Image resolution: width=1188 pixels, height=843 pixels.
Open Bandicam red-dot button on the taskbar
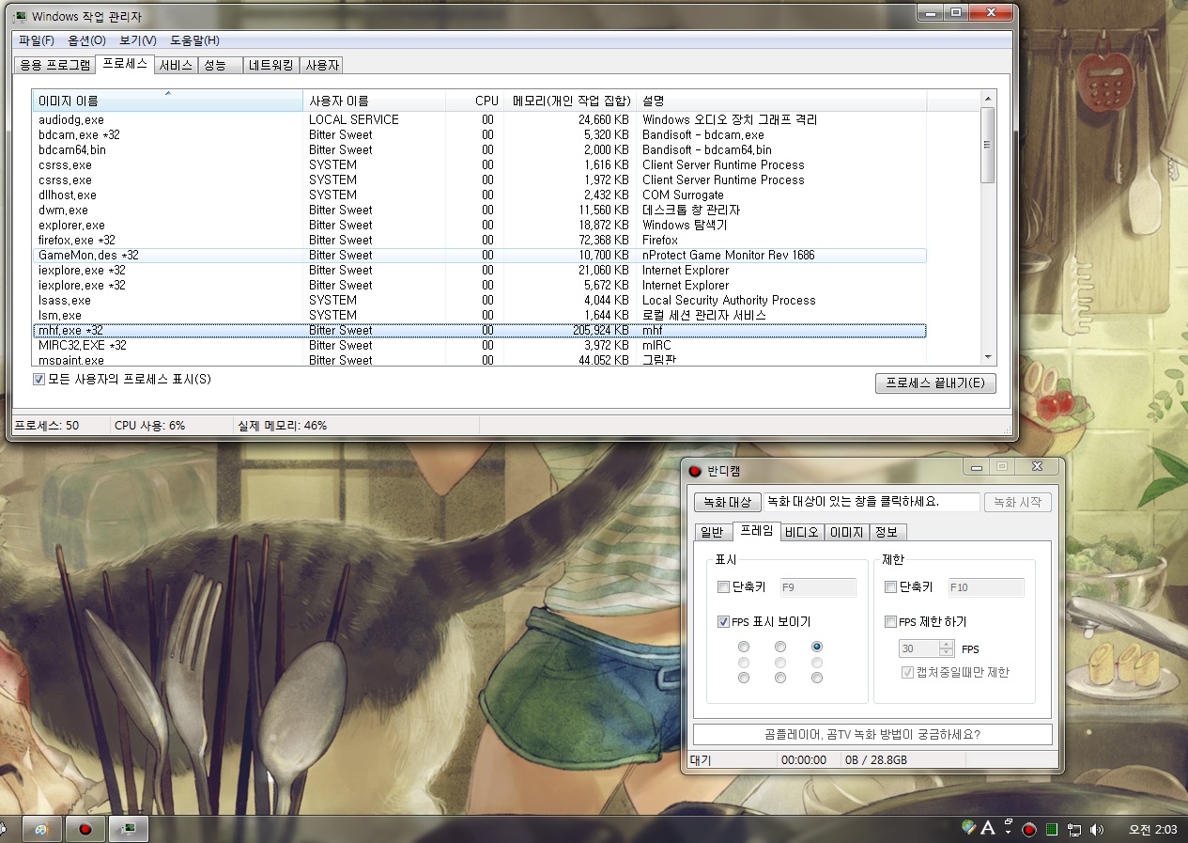[x=85, y=829]
